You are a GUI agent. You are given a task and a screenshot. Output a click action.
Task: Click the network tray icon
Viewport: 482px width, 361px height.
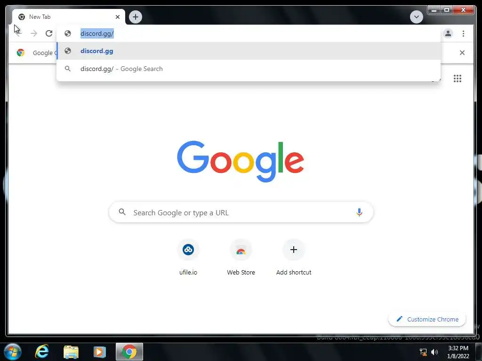pos(423,352)
